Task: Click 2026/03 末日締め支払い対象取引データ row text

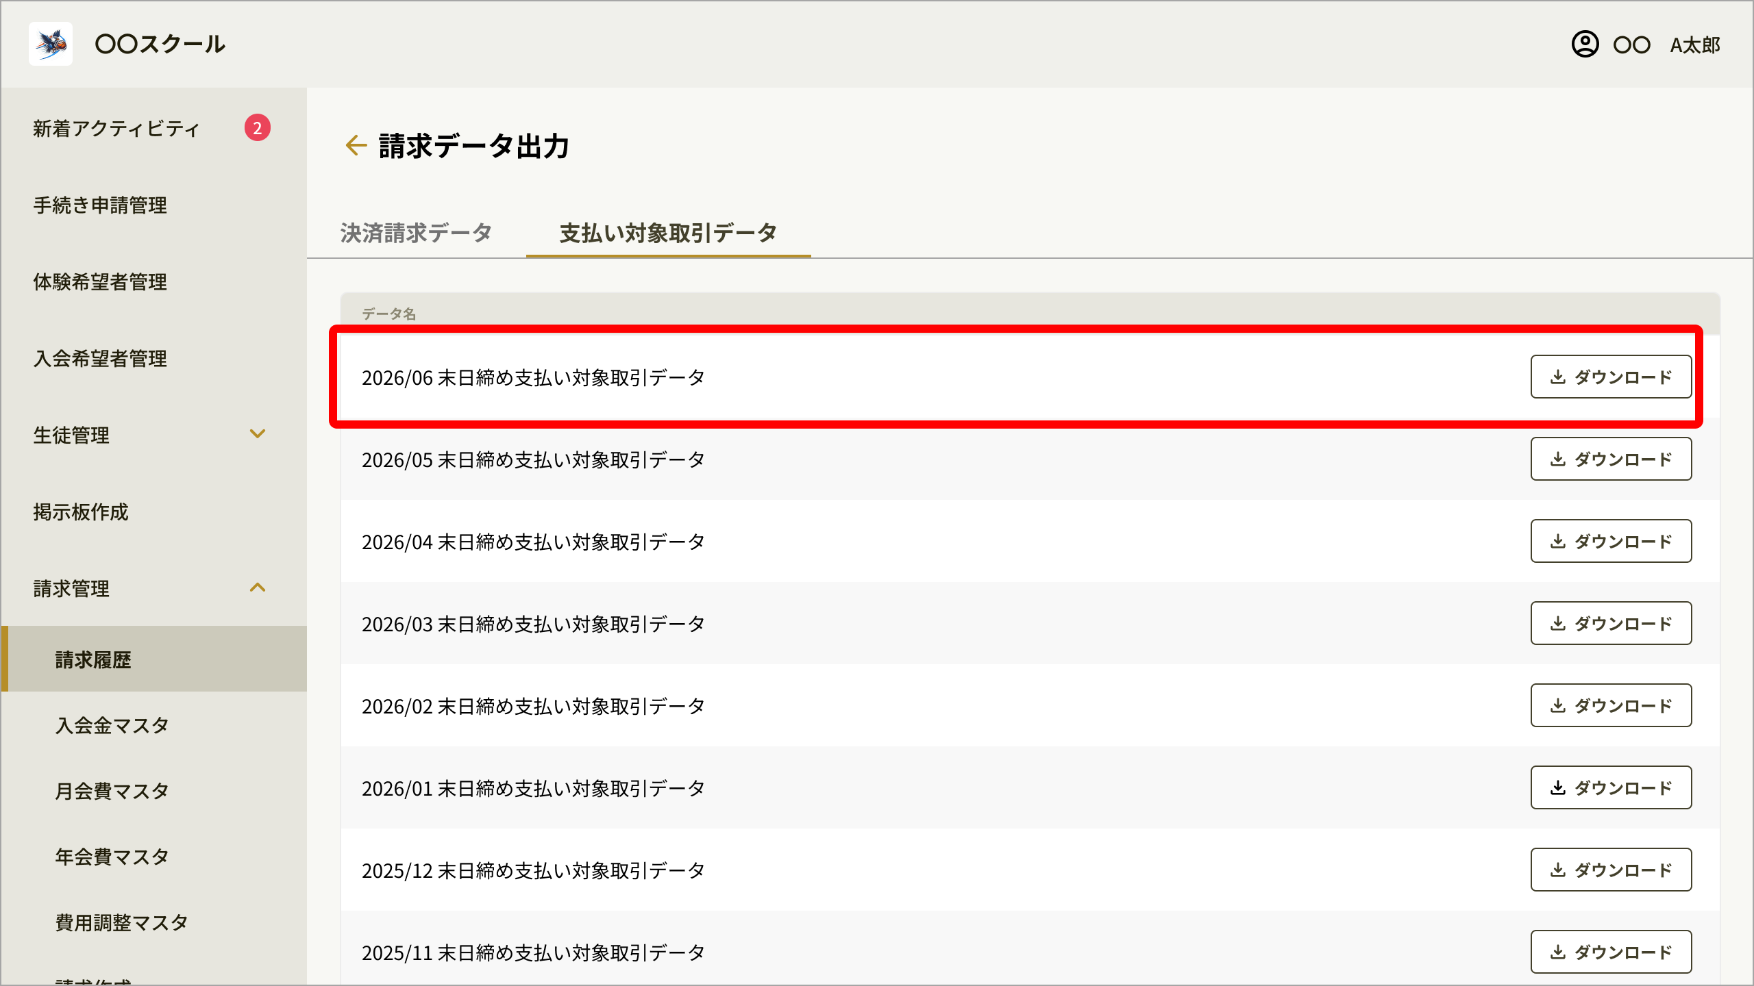Action: click(x=533, y=624)
